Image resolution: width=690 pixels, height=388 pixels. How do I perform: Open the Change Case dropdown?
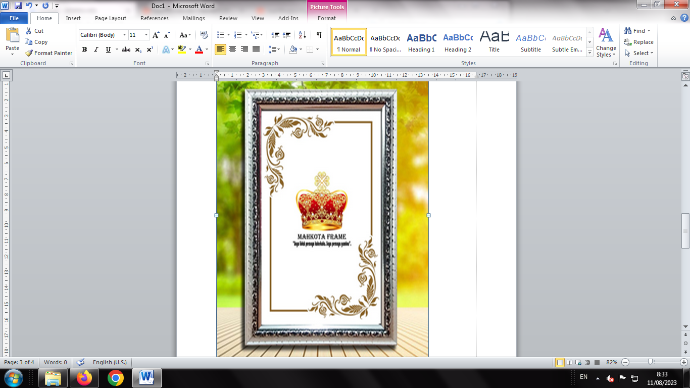coord(185,35)
